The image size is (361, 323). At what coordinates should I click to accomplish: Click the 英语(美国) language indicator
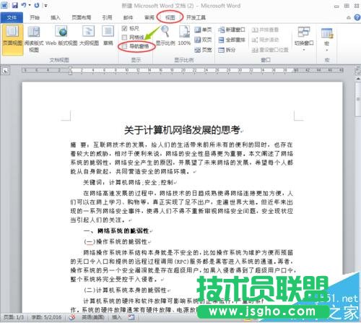point(93,317)
